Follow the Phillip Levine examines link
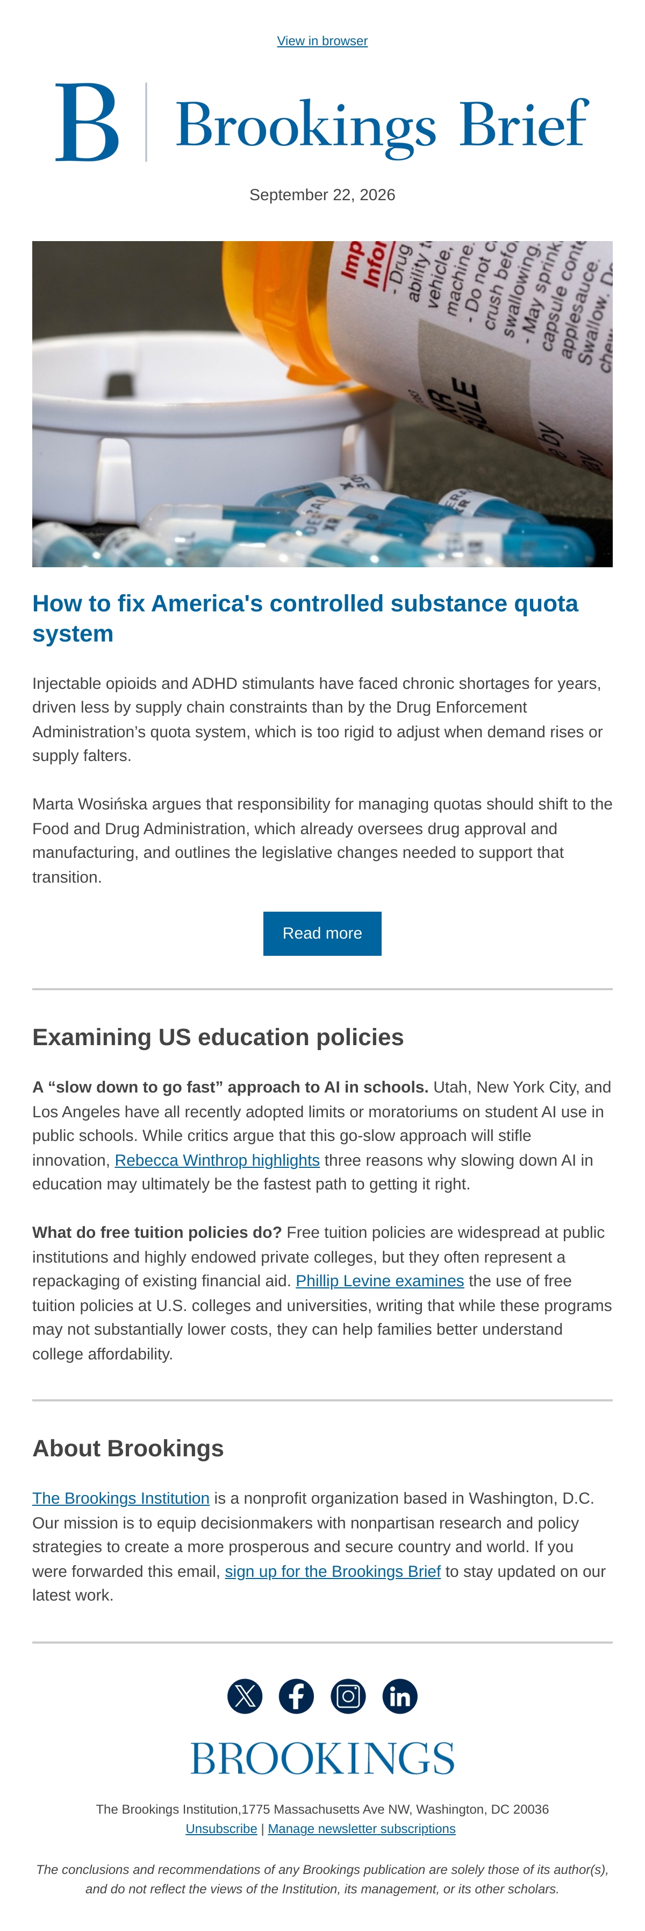The height and width of the screenshot is (1931, 645). pos(380,1281)
